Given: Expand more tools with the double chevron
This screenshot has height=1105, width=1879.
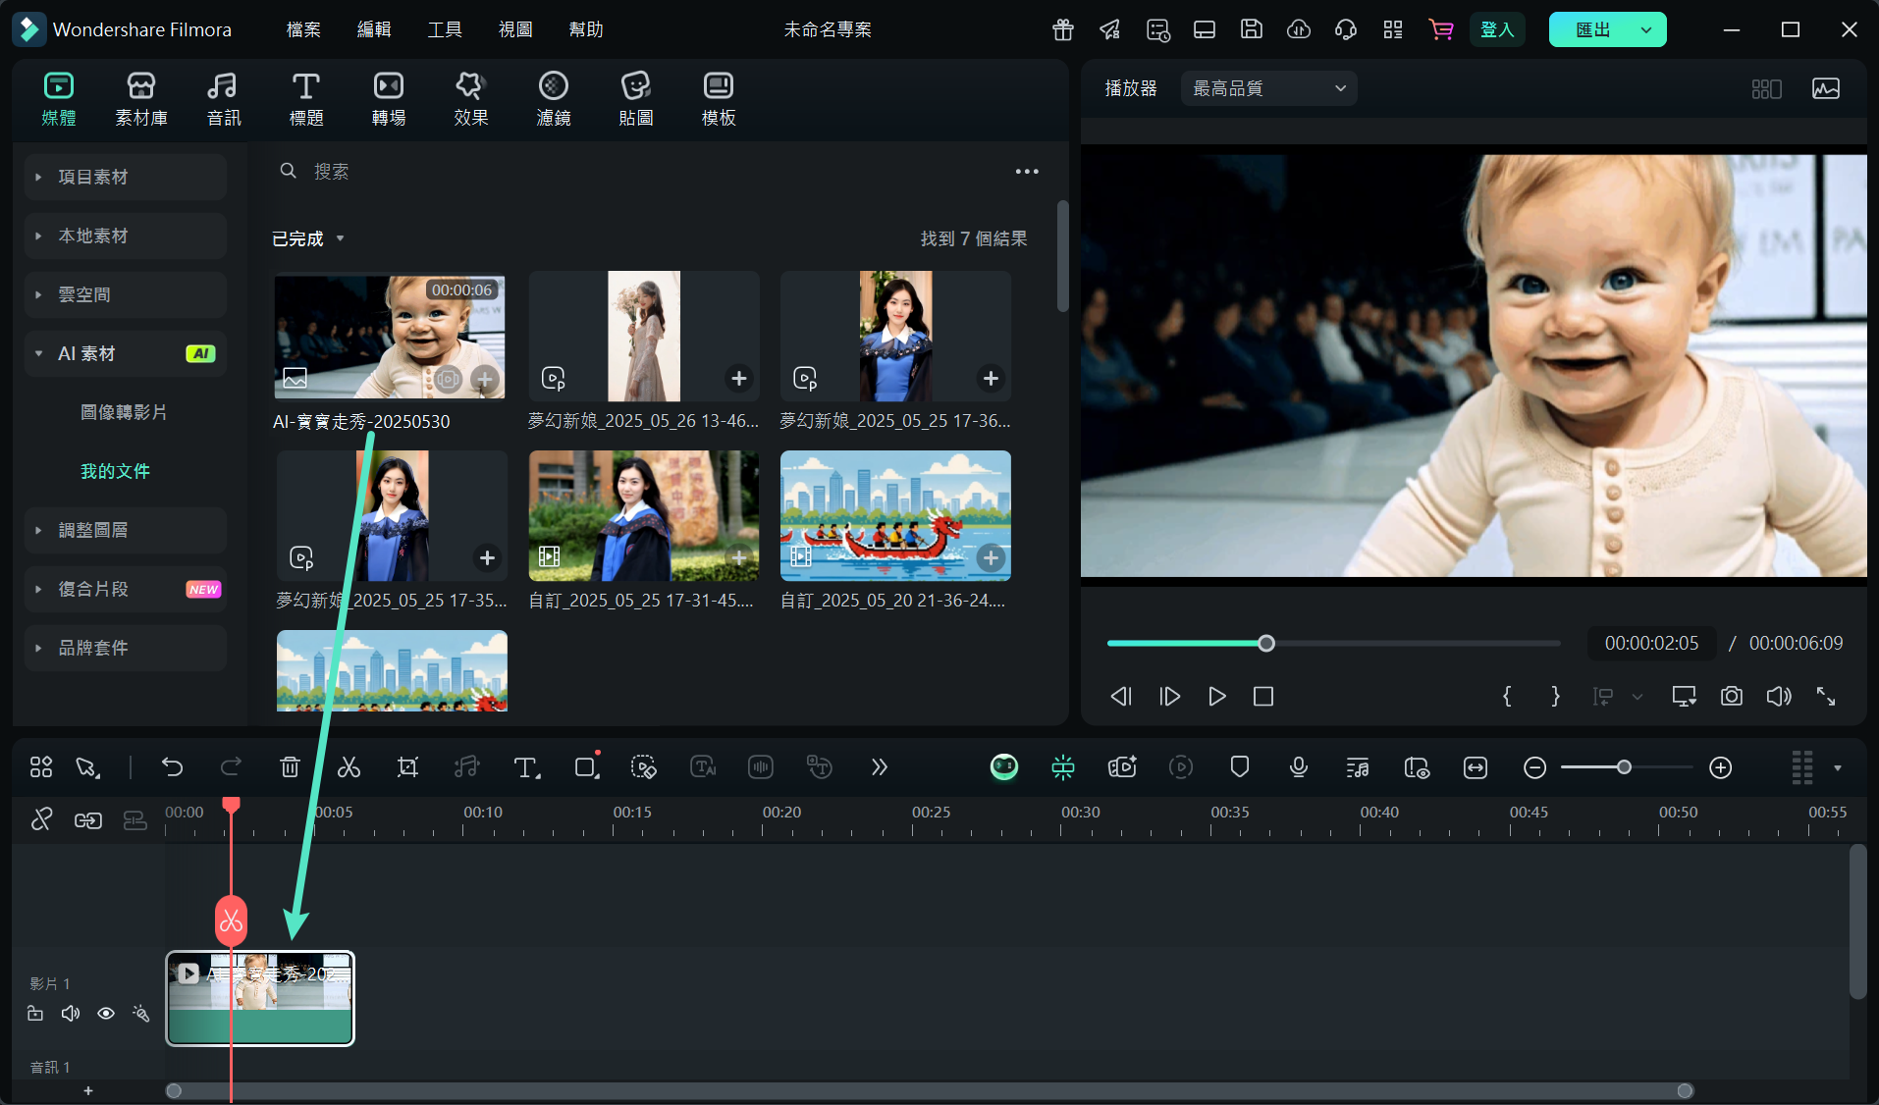Looking at the screenshot, I should pyautogui.click(x=880, y=767).
